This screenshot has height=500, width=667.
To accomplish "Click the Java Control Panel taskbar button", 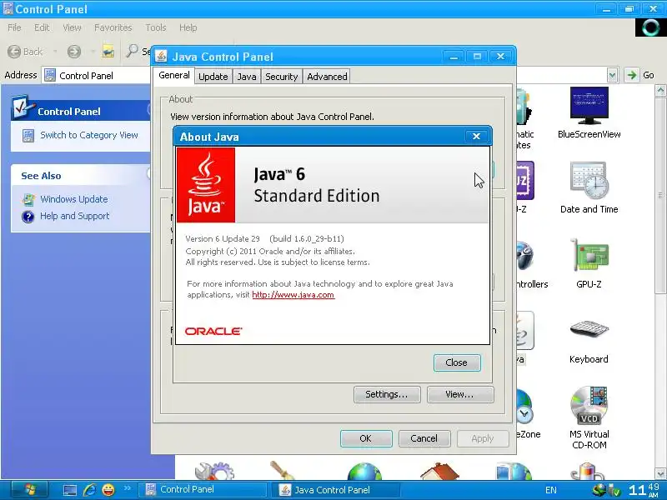I will point(336,490).
